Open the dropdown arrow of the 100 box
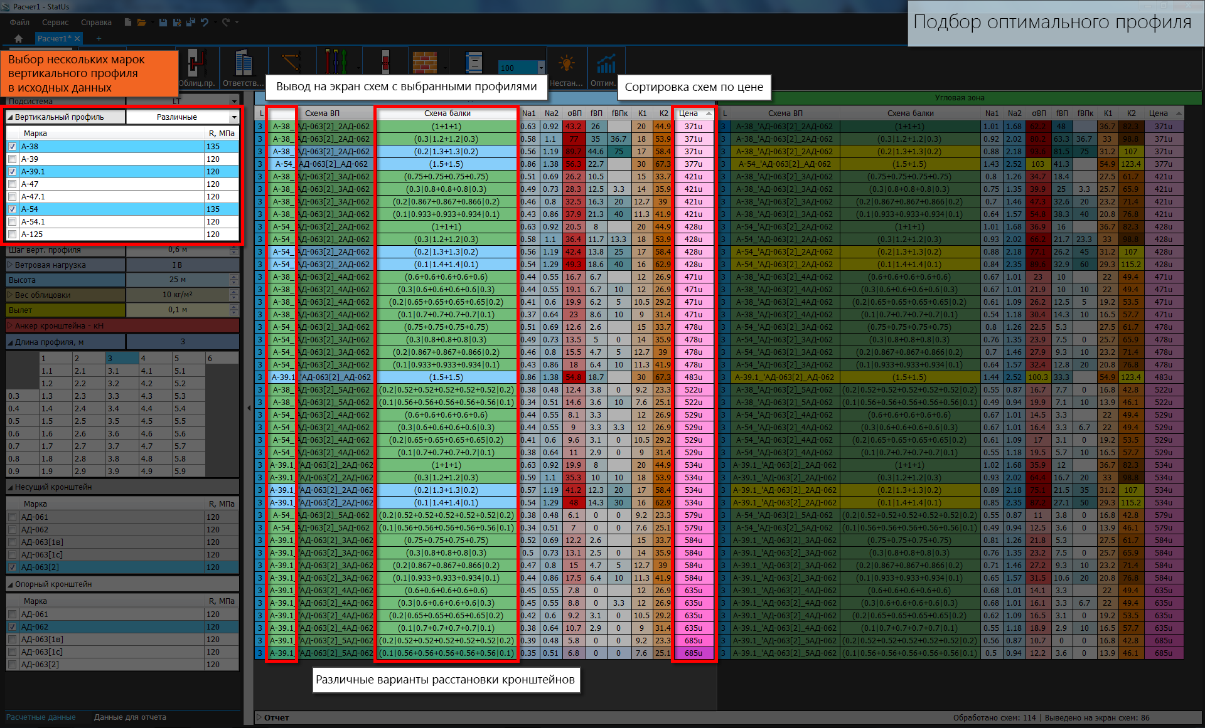 (541, 67)
